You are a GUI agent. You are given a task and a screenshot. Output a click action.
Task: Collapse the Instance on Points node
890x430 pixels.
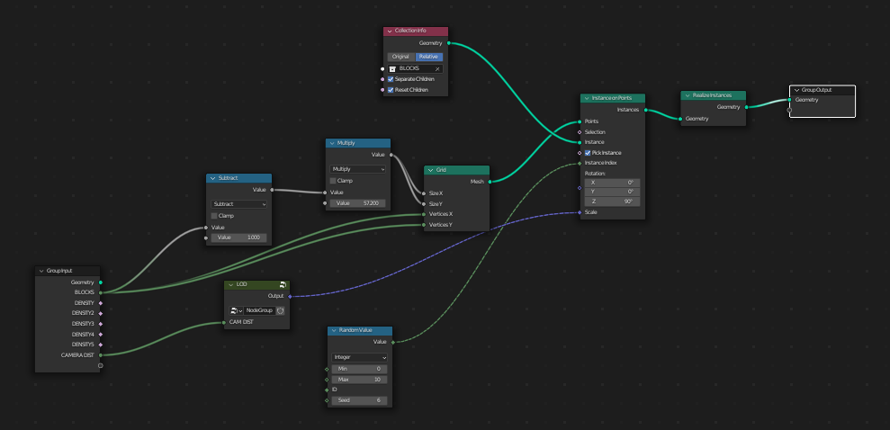pyautogui.click(x=587, y=98)
